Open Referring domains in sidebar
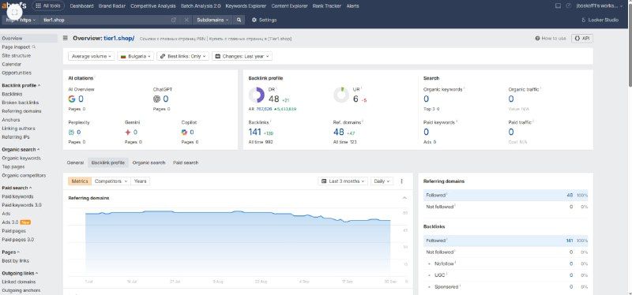This screenshot has width=632, height=295. (21, 111)
